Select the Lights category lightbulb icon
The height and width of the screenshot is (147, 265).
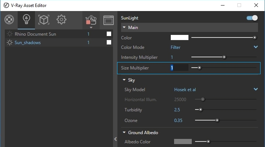pos(26,20)
